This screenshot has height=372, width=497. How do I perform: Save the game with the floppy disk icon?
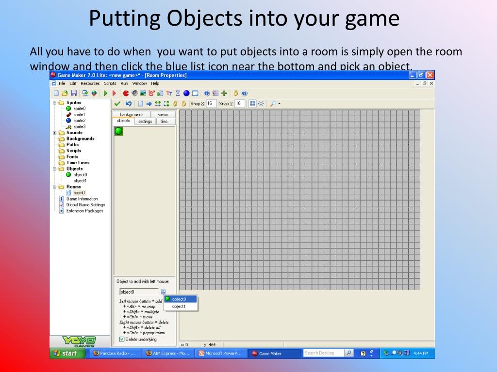tap(74, 93)
